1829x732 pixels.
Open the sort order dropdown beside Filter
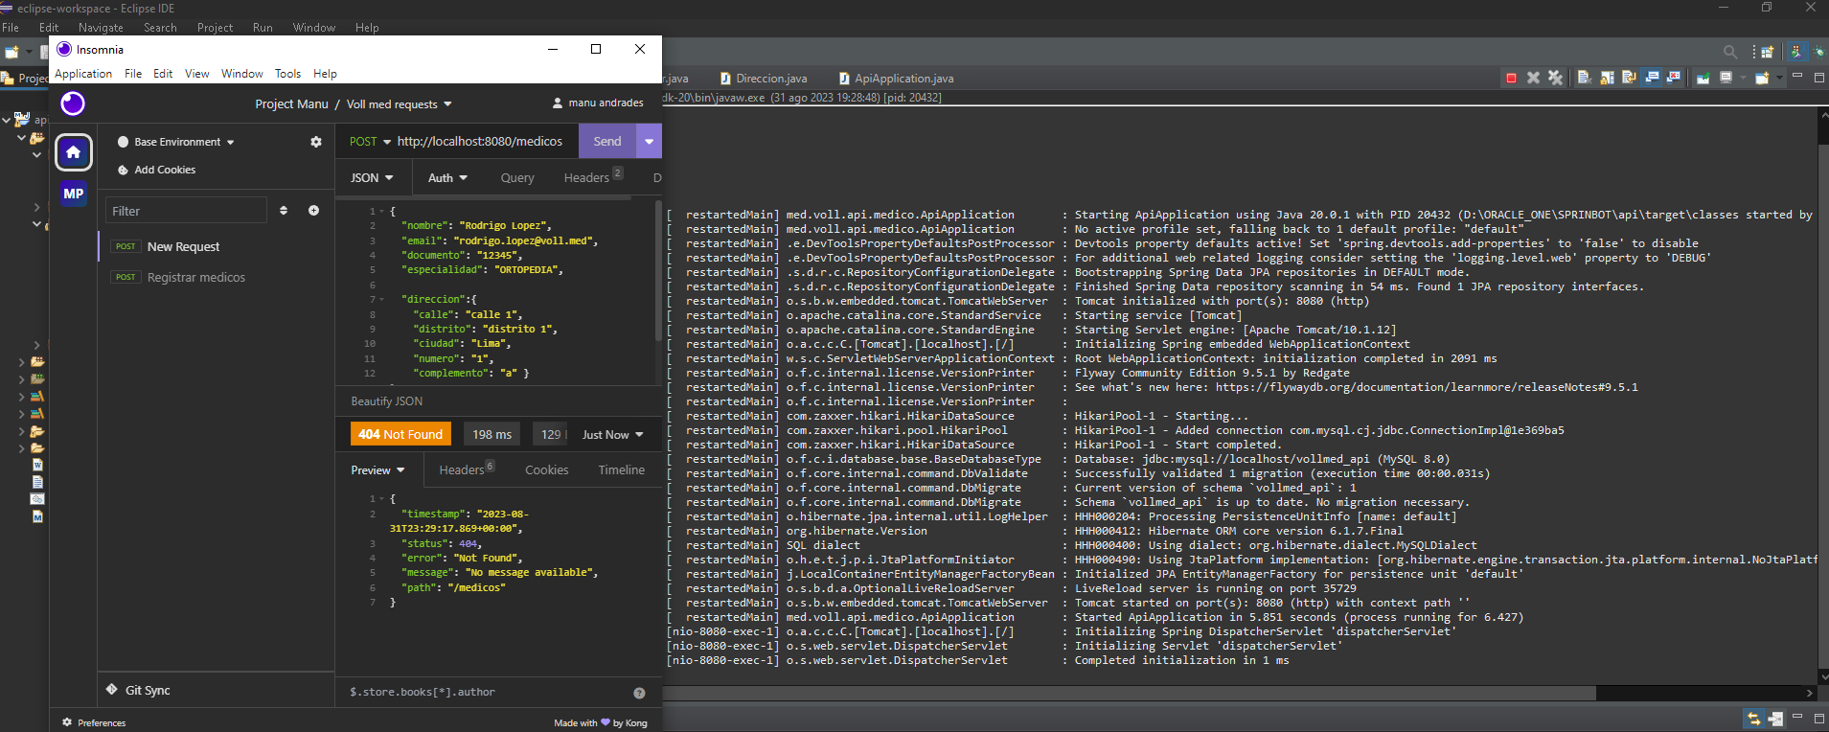[284, 211]
